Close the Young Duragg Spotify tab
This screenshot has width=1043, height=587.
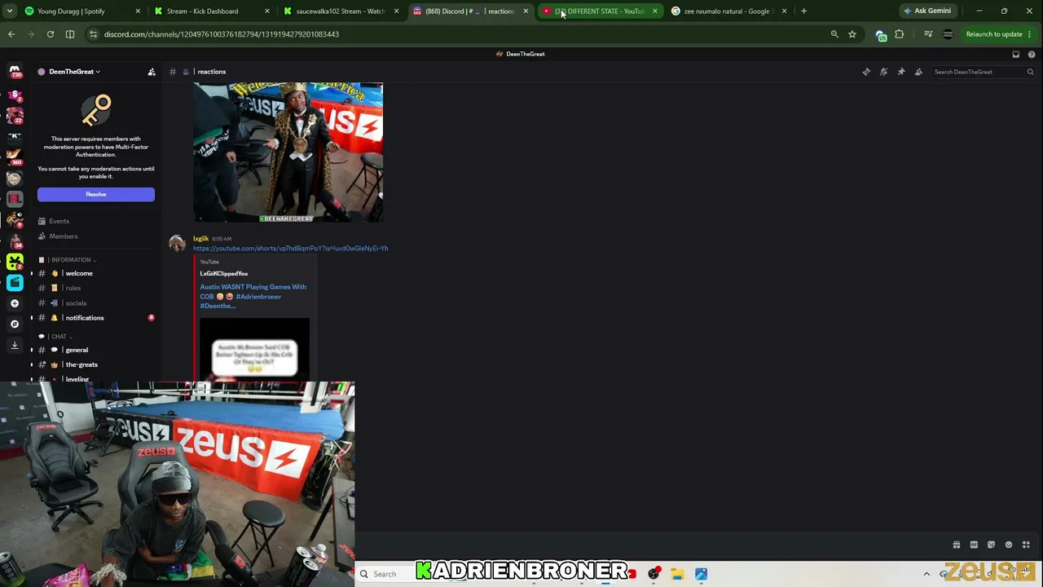(x=138, y=11)
